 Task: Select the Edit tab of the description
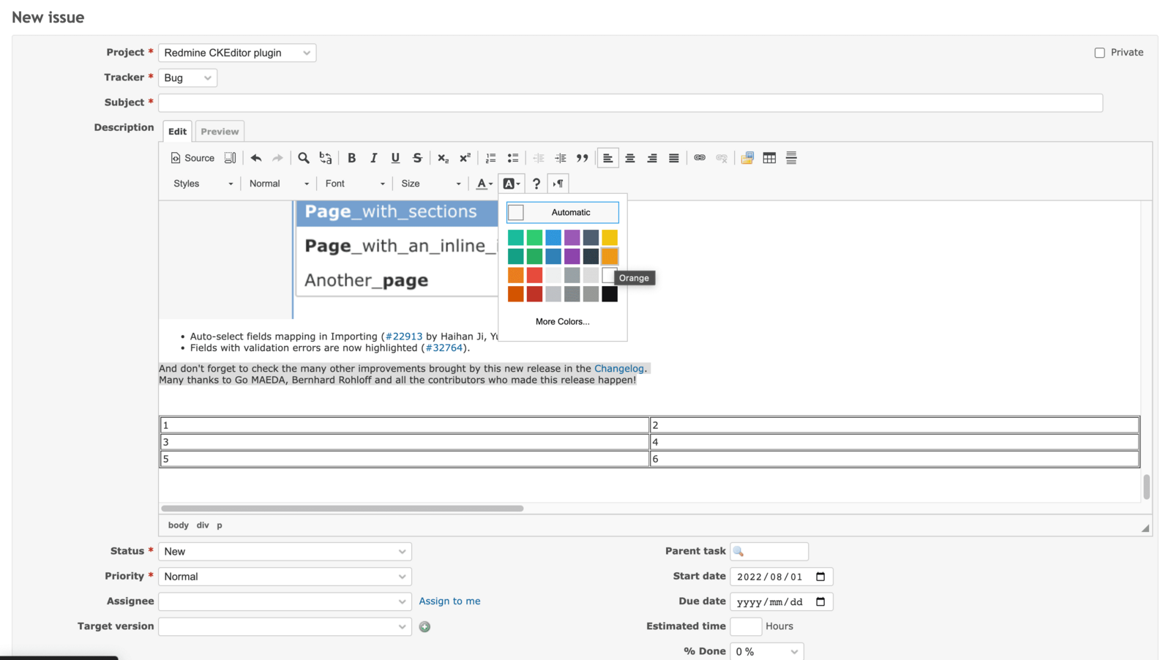176,131
